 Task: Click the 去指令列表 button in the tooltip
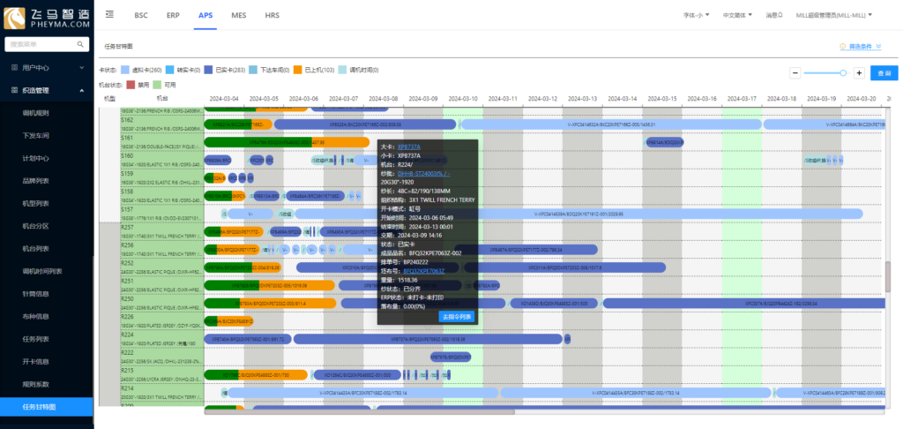pos(457,316)
